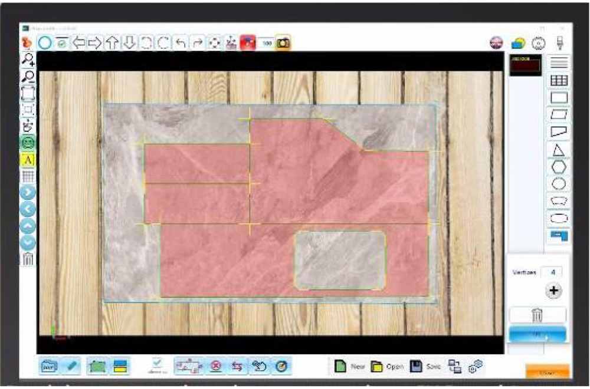Toggle the yellow text label tool
Screen dimensions: 590x389
28,159
